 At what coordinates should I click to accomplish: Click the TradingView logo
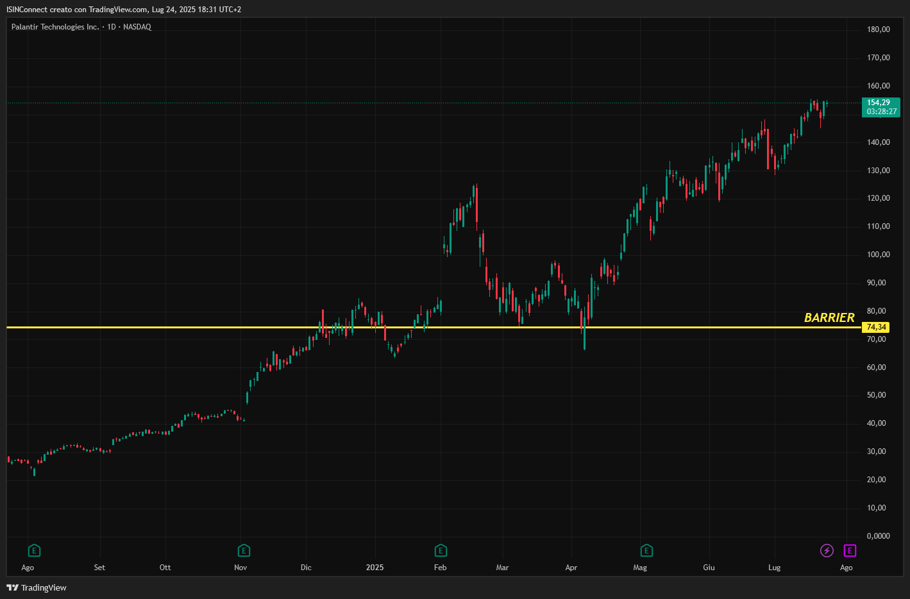click(x=37, y=587)
